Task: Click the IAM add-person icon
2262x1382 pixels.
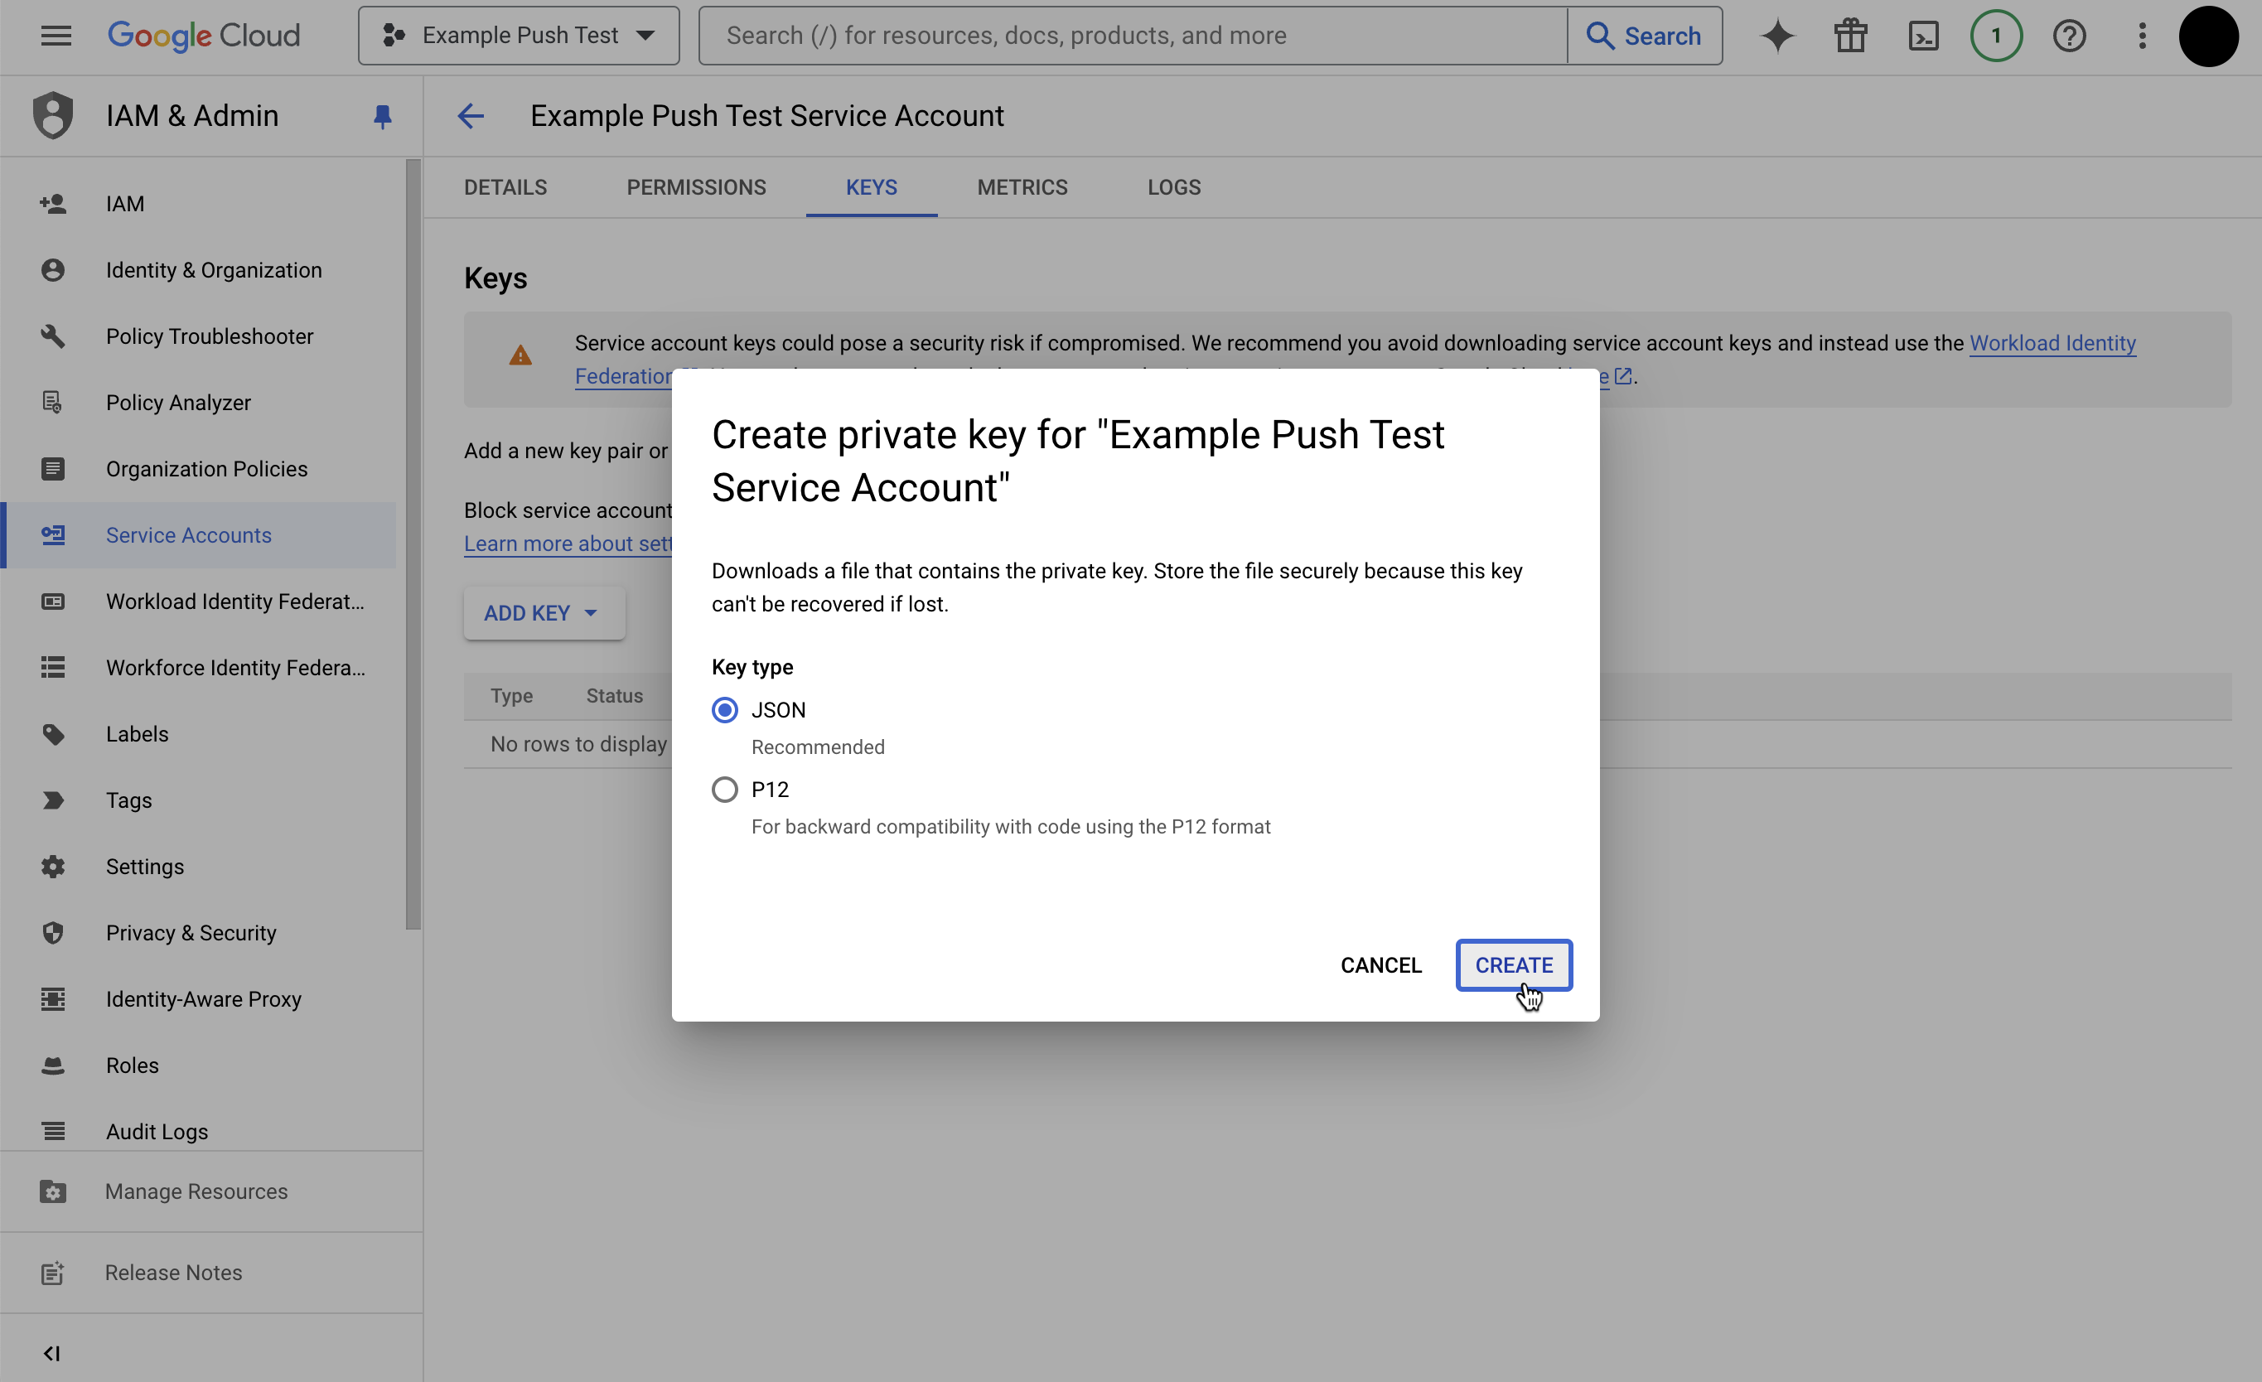Action: pos(53,204)
